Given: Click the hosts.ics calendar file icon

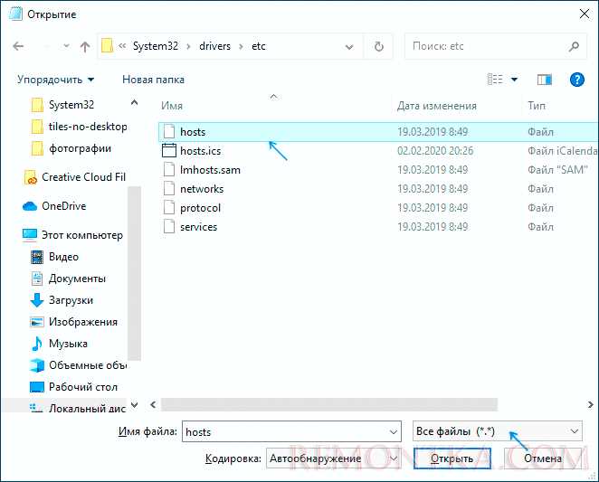Looking at the screenshot, I should [169, 150].
